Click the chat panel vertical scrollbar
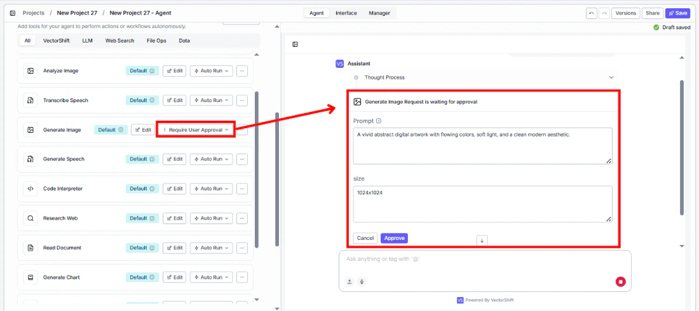 pos(682,147)
